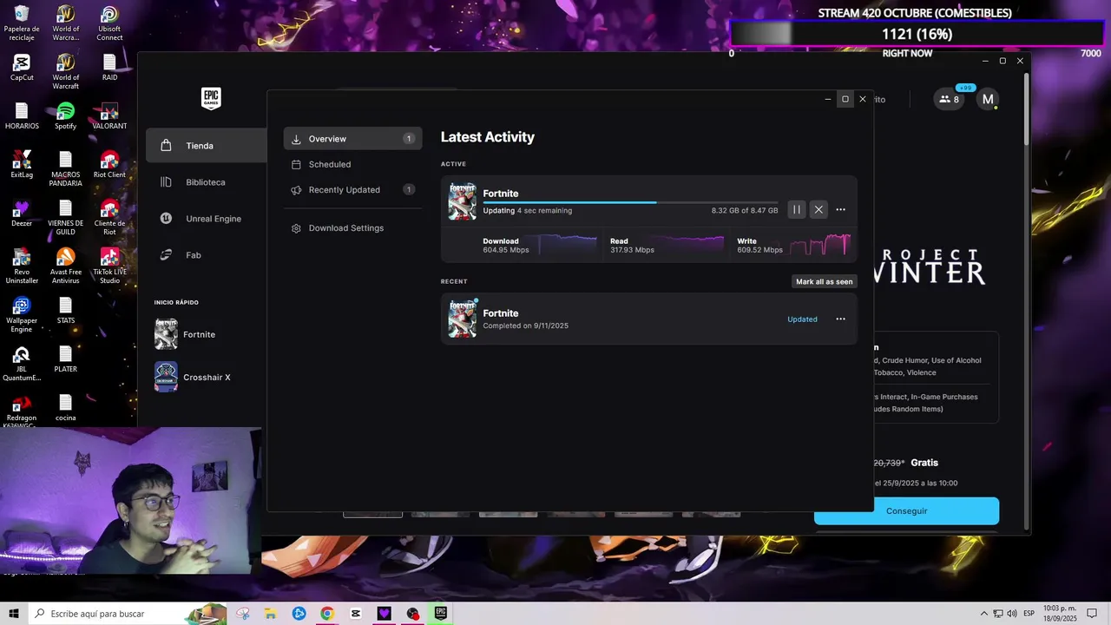Open the friends list icon
This screenshot has height=625, width=1111.
pos(950,99)
